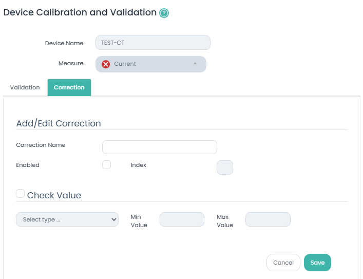Image resolution: width=363 pixels, height=279 pixels.
Task: Click the red error icon in Measure
Action: [x=106, y=64]
